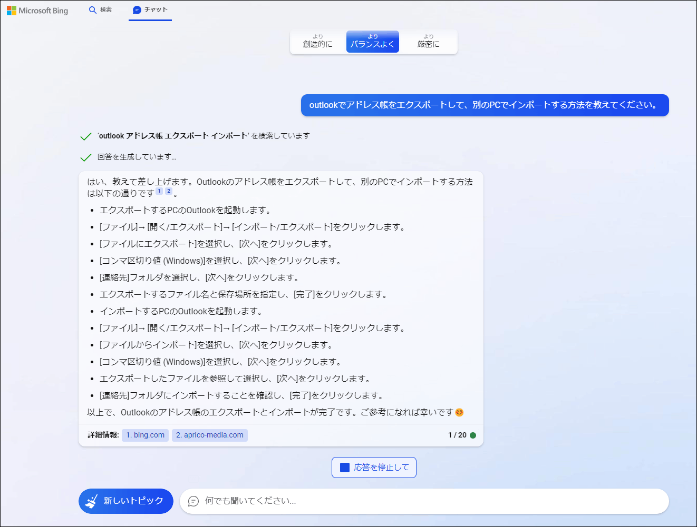Click the smiley emoji at answer end

coord(459,412)
